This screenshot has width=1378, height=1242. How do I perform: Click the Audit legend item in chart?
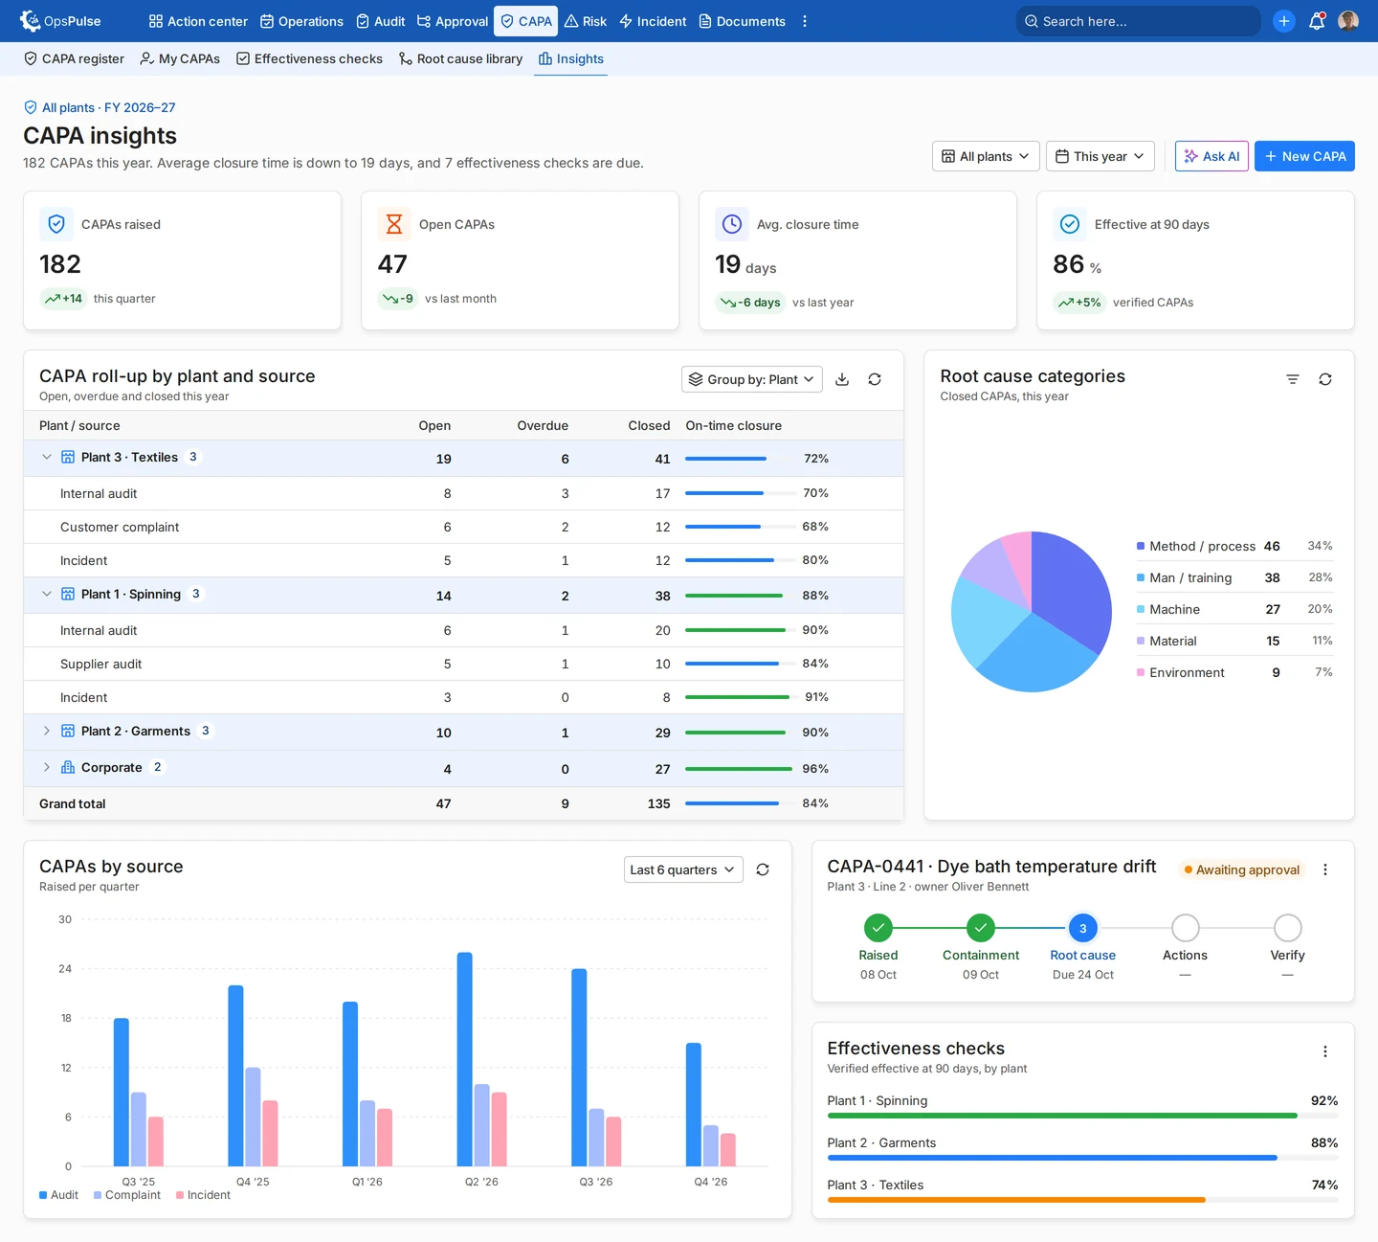59,1195
